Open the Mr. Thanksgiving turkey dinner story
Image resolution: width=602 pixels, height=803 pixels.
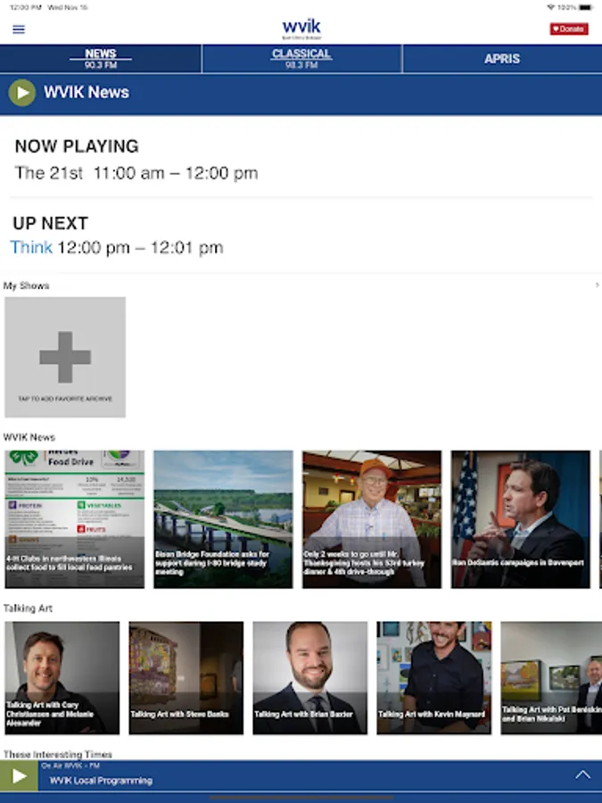coord(372,519)
